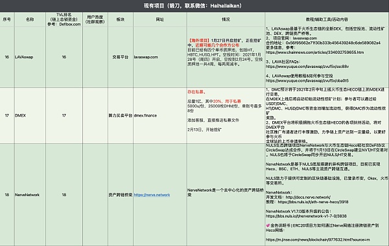
Task: Select the DMEX name cell
Action: point(30,115)
